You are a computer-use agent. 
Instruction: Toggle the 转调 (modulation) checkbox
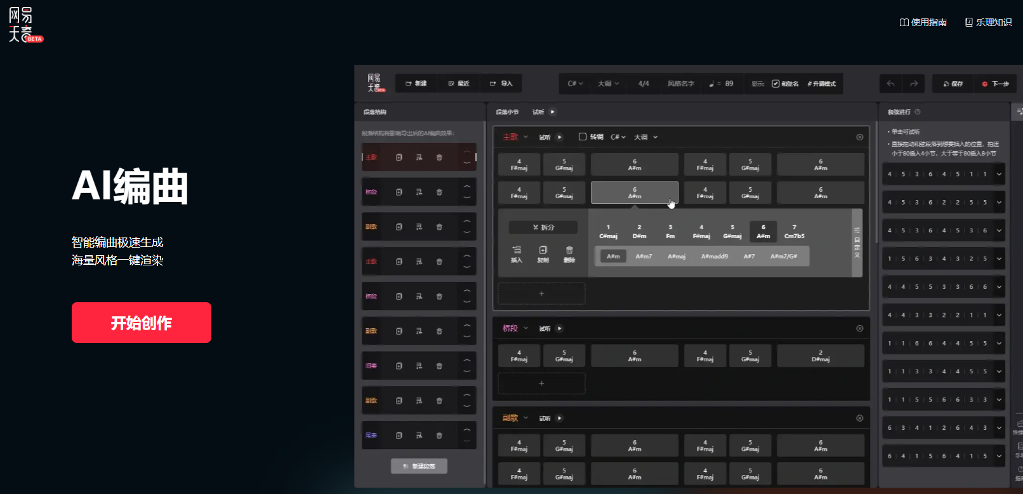tap(583, 137)
